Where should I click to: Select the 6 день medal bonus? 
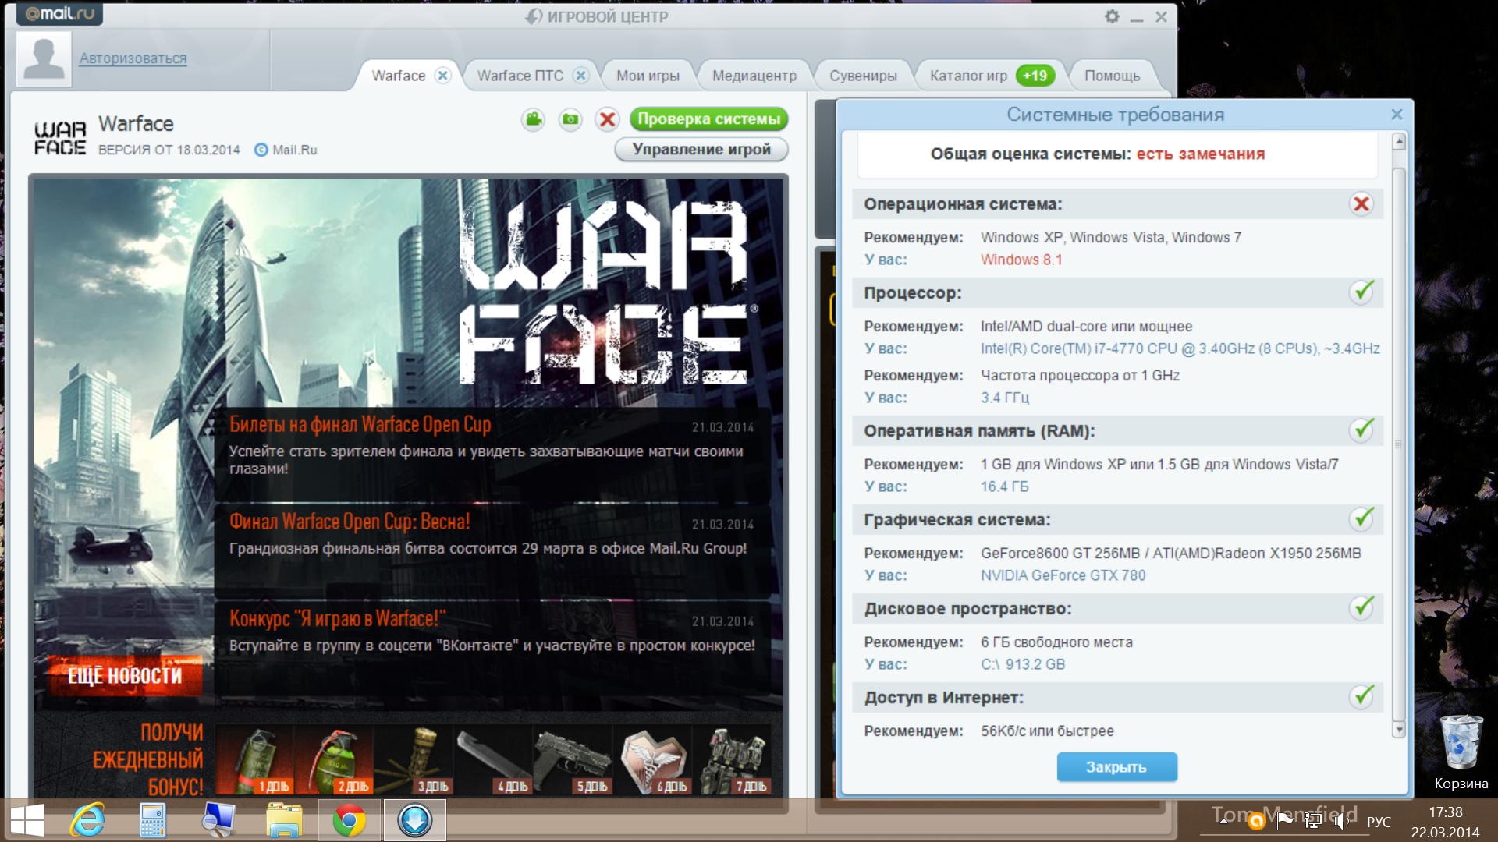tap(652, 760)
